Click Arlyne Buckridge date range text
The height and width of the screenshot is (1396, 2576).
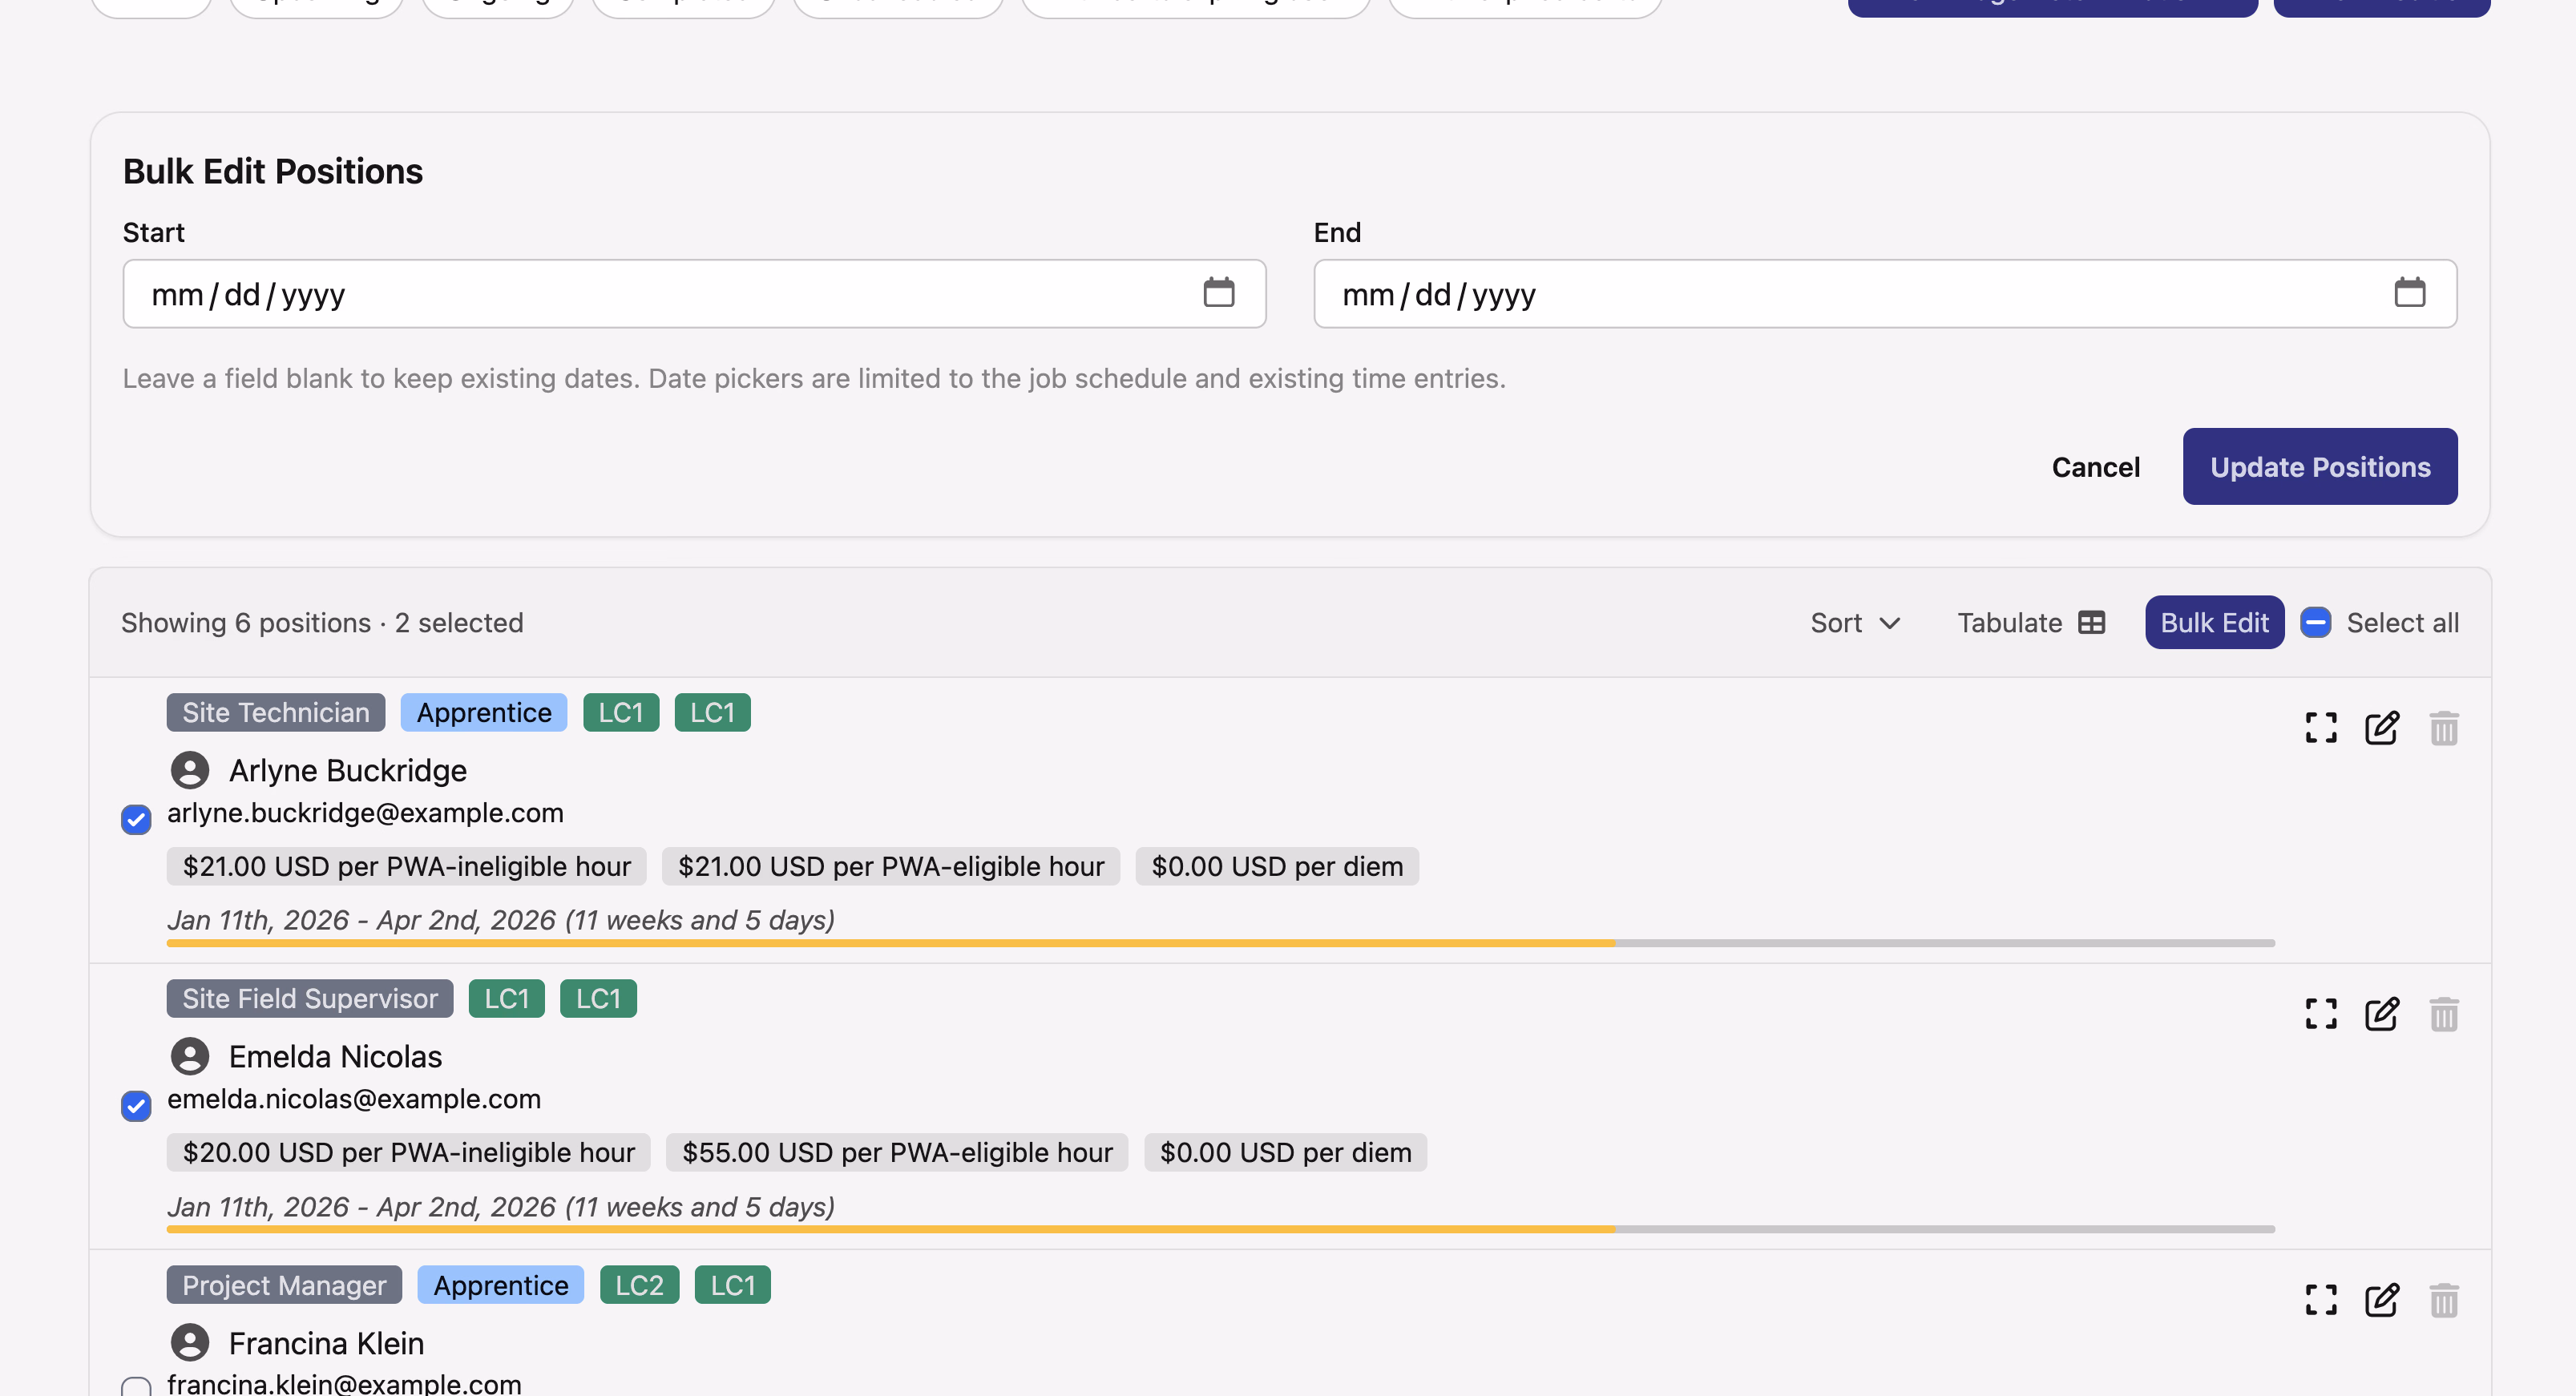501,920
